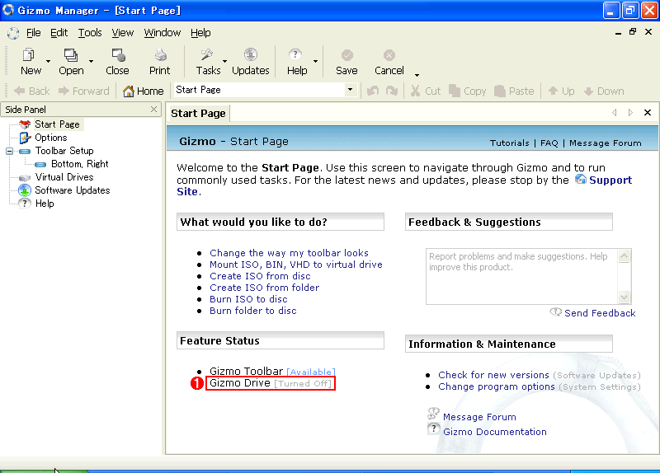Image resolution: width=660 pixels, height=473 pixels.
Task: Open the Open button dropdown arrow
Action: [91, 61]
